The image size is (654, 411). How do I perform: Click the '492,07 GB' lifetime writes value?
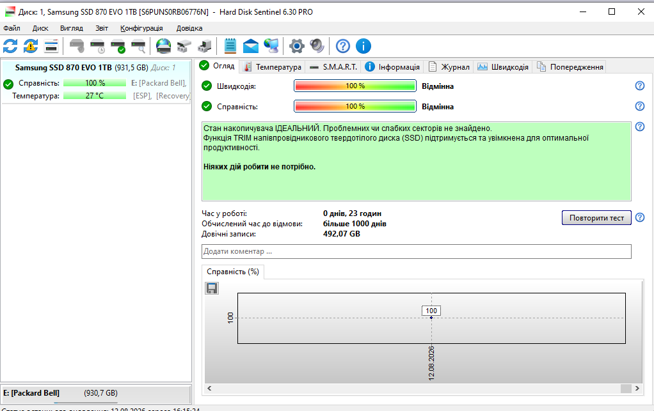click(342, 234)
